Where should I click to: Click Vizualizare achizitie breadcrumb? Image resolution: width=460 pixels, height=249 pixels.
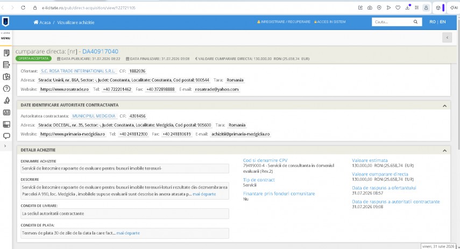coord(76,22)
